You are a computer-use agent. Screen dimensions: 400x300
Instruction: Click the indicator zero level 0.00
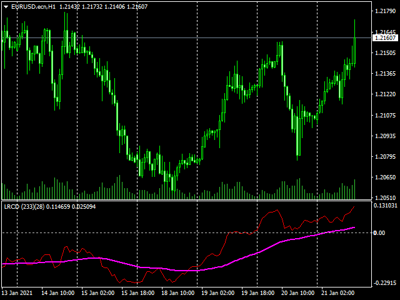(379, 232)
